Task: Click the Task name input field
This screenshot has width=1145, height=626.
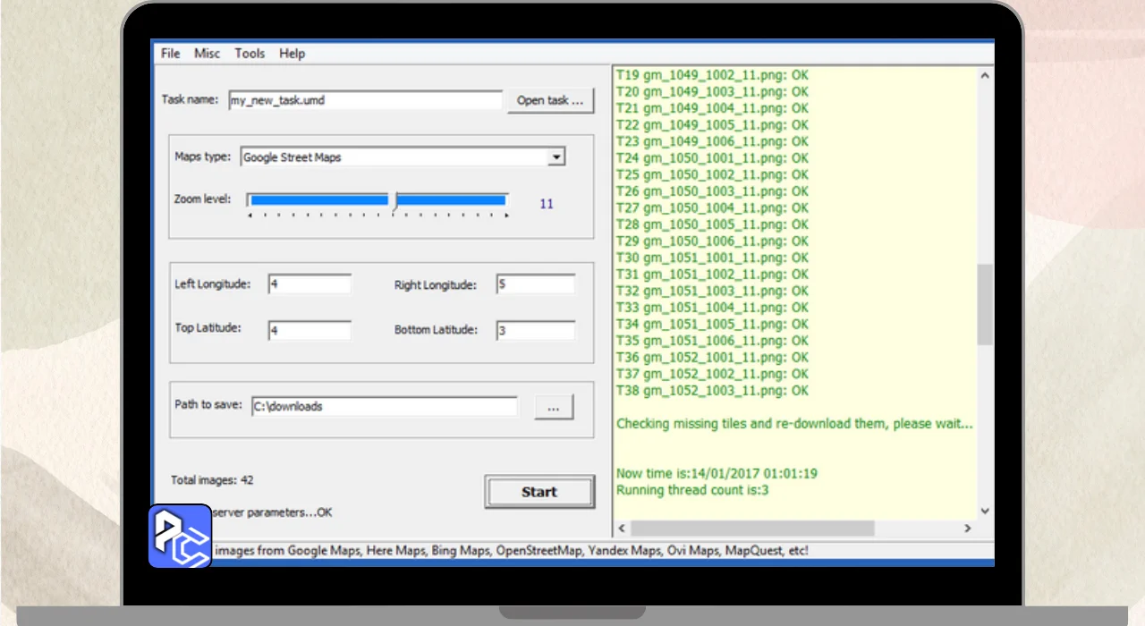Action: tap(365, 100)
